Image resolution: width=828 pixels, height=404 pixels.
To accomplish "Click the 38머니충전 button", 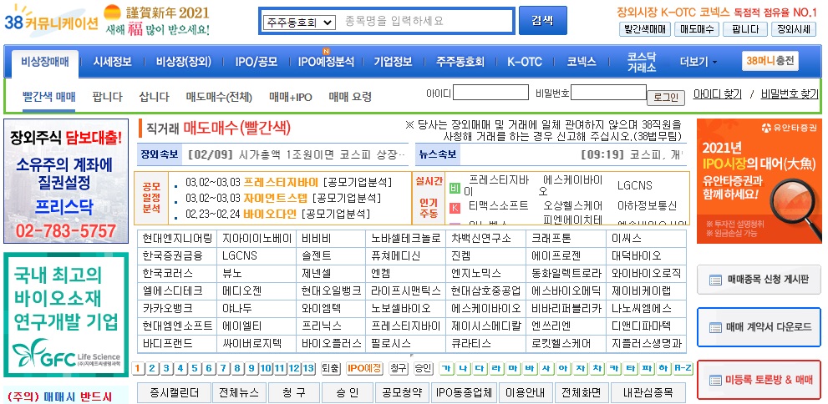I will click(770, 61).
